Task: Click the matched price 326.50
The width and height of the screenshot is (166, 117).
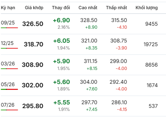Action: tap(33, 24)
